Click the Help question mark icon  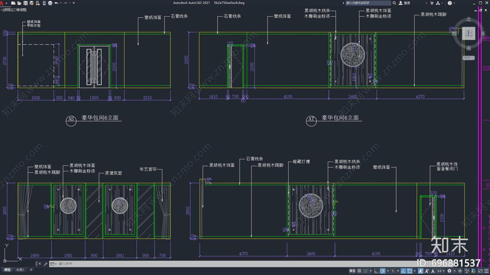(450, 3)
